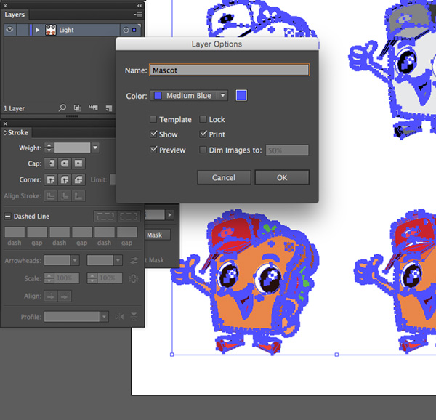Choose the bevel join corner icon
Image resolution: width=436 pixels, height=420 pixels.
tap(78, 179)
